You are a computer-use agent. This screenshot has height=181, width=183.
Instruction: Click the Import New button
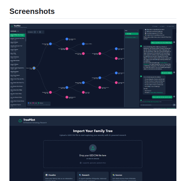pos(170,27)
